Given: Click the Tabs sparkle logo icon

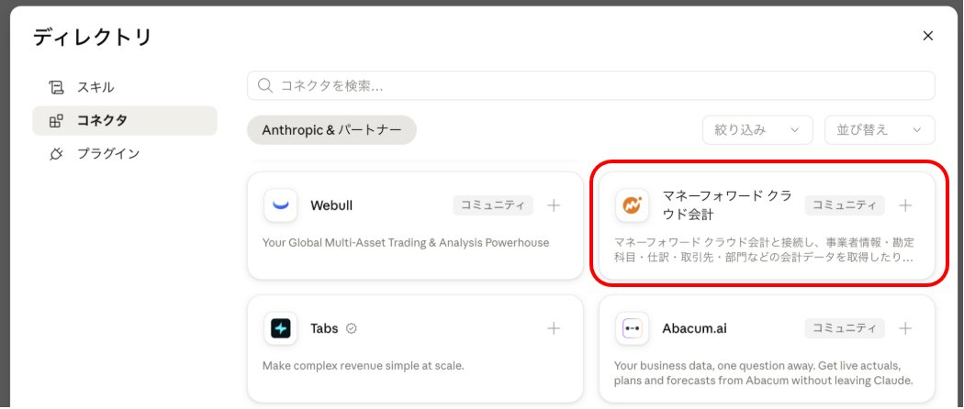Looking at the screenshot, I should click(x=280, y=328).
